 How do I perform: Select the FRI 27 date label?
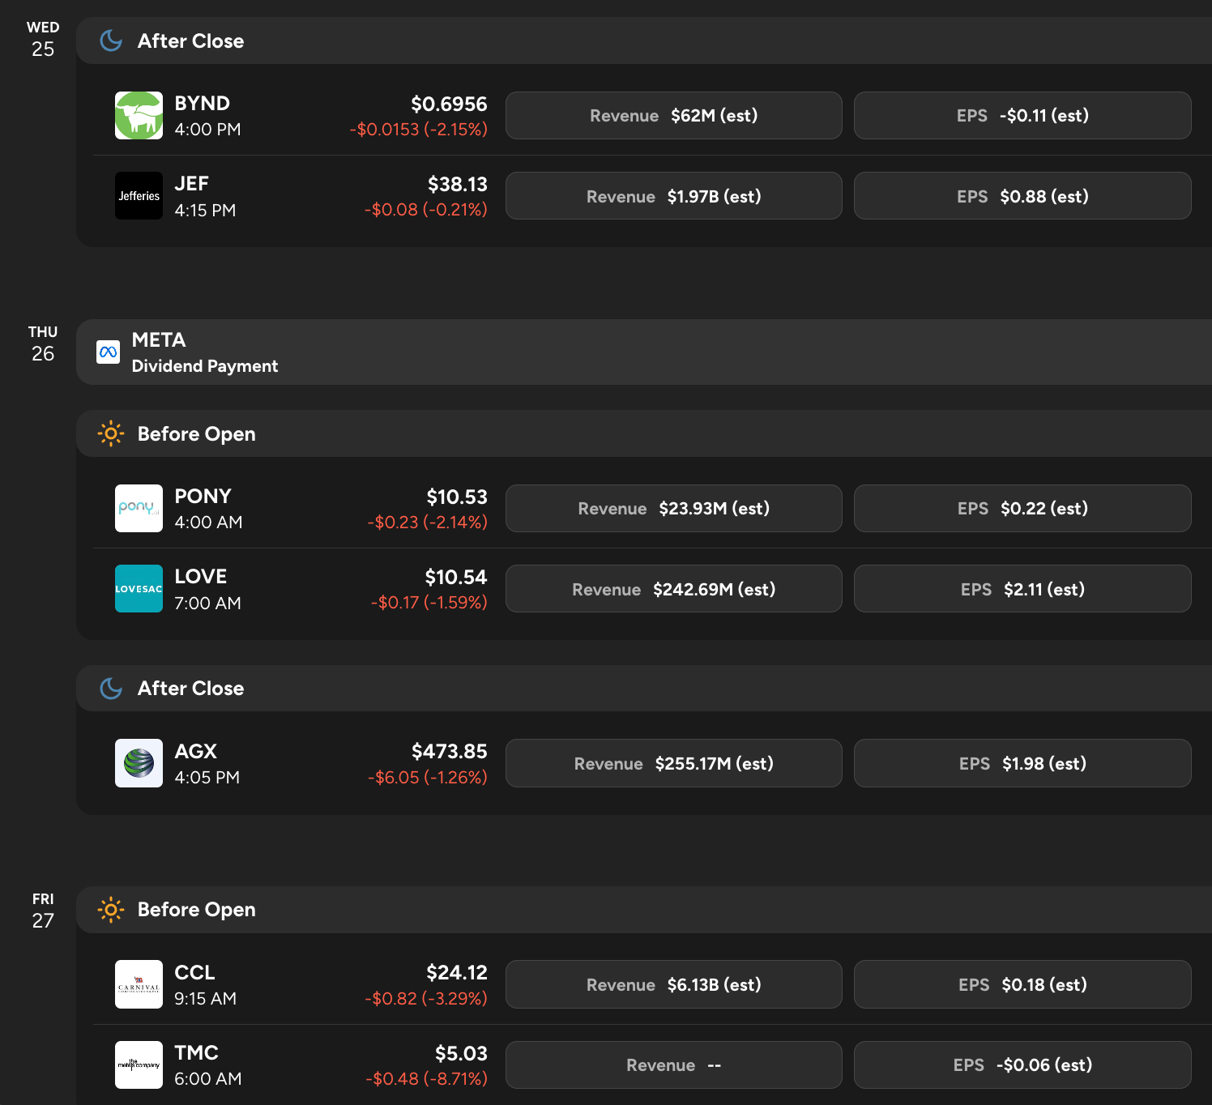pyautogui.click(x=43, y=911)
